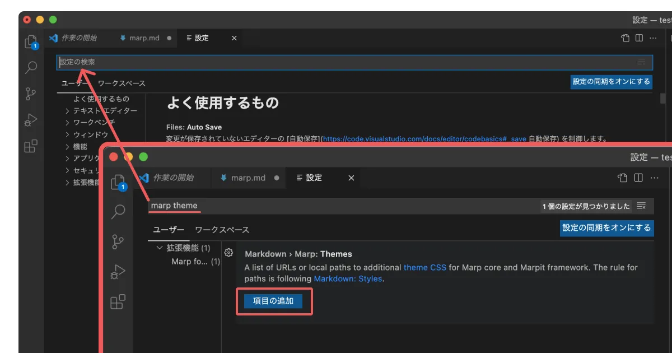Open Run and Debug icon in front window
Image resolution: width=672 pixels, height=353 pixels.
tap(118, 272)
